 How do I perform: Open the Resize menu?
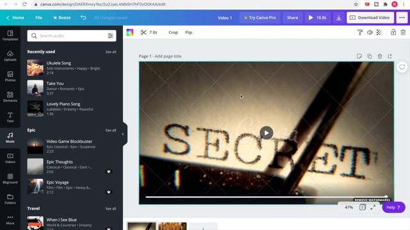click(x=62, y=18)
